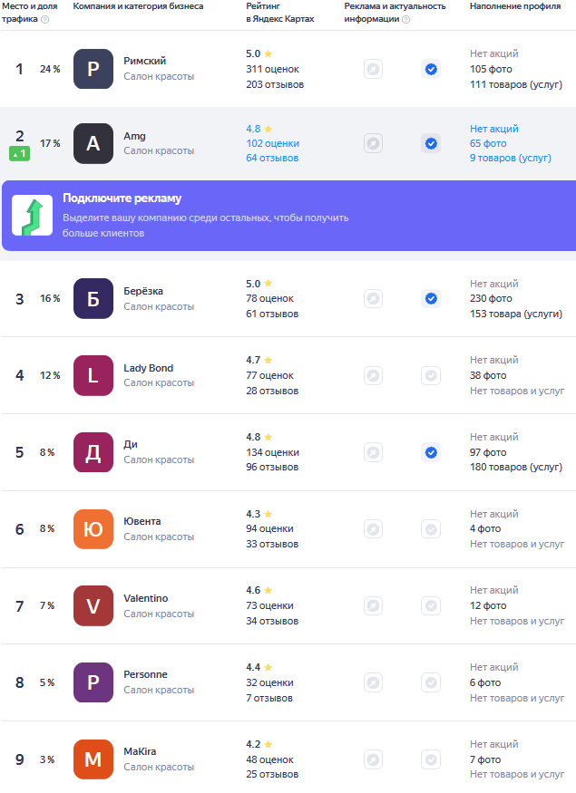
Task: Click the verified checkmark in Римский row
Action: (431, 69)
